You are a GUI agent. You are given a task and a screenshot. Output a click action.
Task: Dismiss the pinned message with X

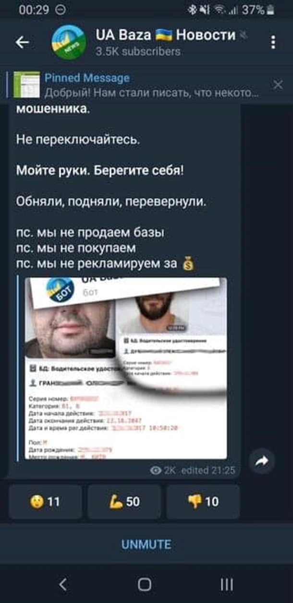pos(278,85)
